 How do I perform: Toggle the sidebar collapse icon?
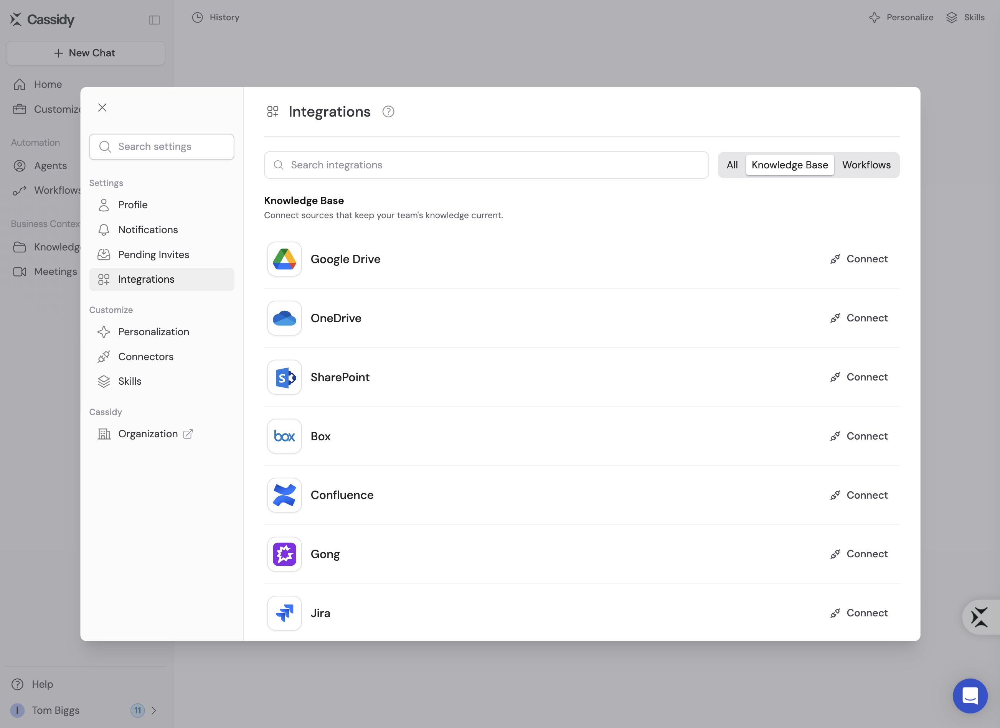click(154, 20)
